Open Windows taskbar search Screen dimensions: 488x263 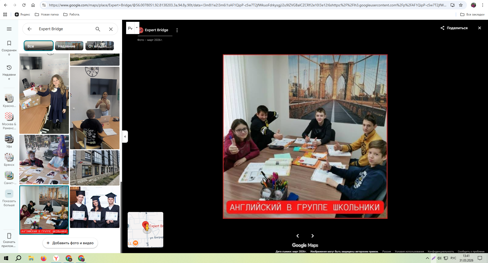pyautogui.click(x=18, y=258)
